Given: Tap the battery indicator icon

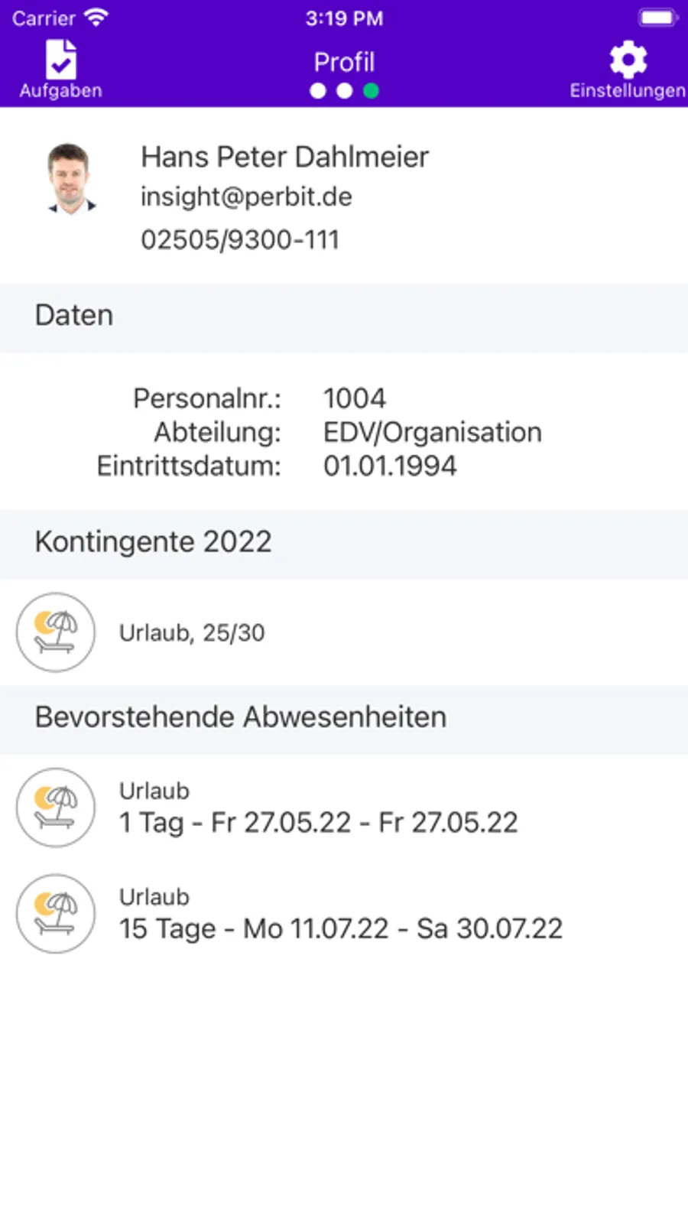Looking at the screenshot, I should [658, 18].
